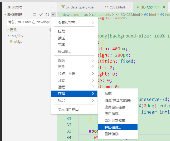Image resolution: width=170 pixels, height=141 pixels.
Task: Open the more actions ellipsis beside refresh
Action: pos(54,15)
